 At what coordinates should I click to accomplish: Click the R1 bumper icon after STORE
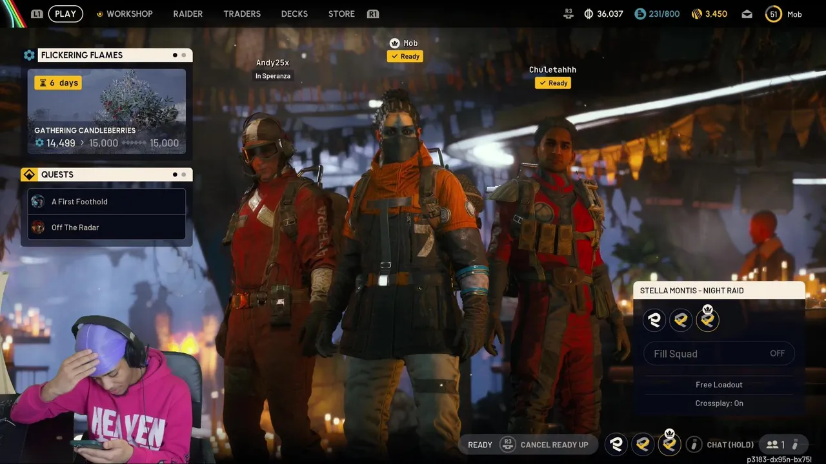point(372,14)
